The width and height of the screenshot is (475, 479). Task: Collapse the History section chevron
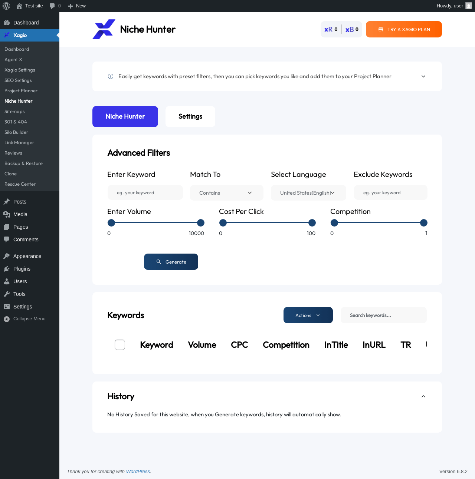pyautogui.click(x=423, y=396)
